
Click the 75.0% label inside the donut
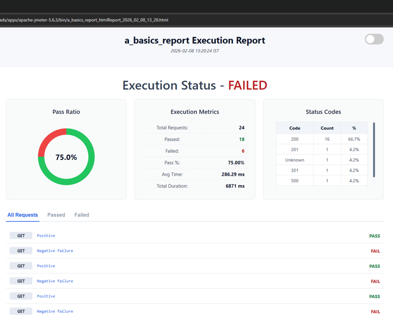coord(66,157)
